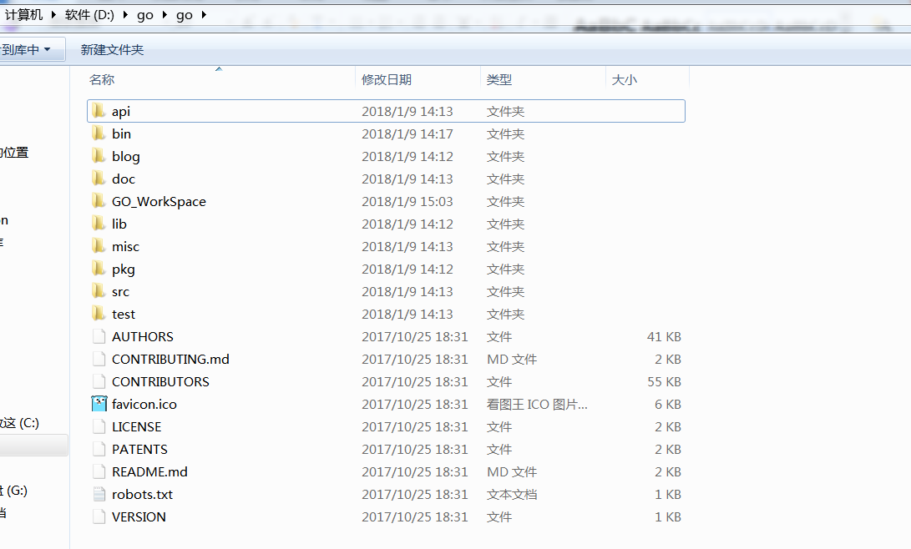Navigate to 软件 (D:) in breadcrumb
The width and height of the screenshot is (911, 549).
89,14
